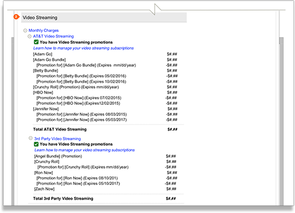This screenshot has width=295, height=213.
Task: Open the AT&T Video Streaming link
Action: [53, 36]
